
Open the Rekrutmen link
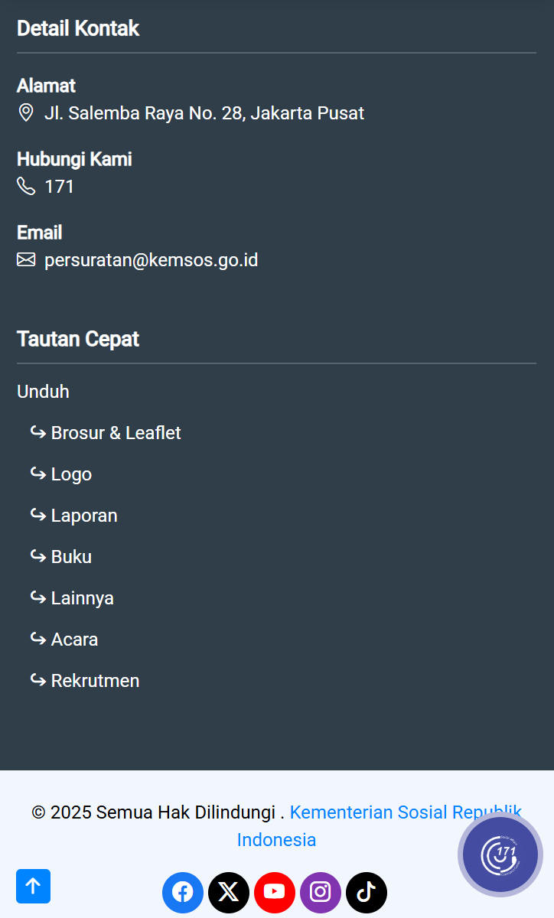[x=95, y=681]
